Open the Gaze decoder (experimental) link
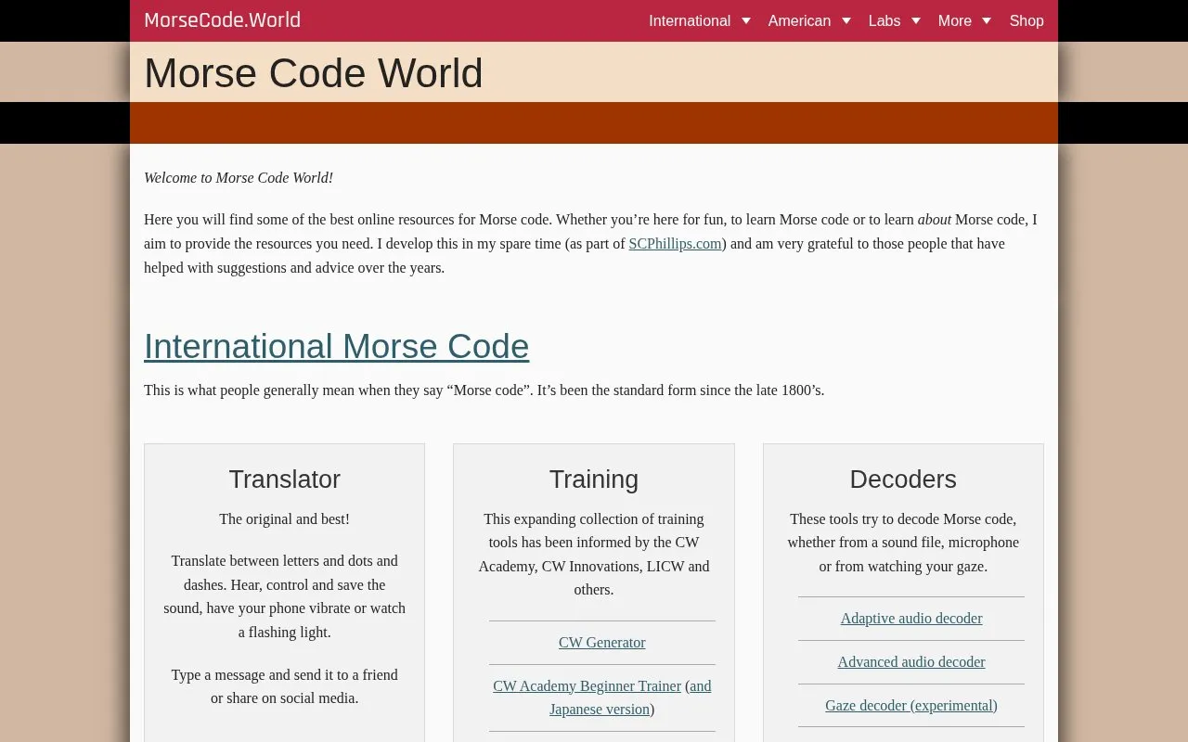 911,706
